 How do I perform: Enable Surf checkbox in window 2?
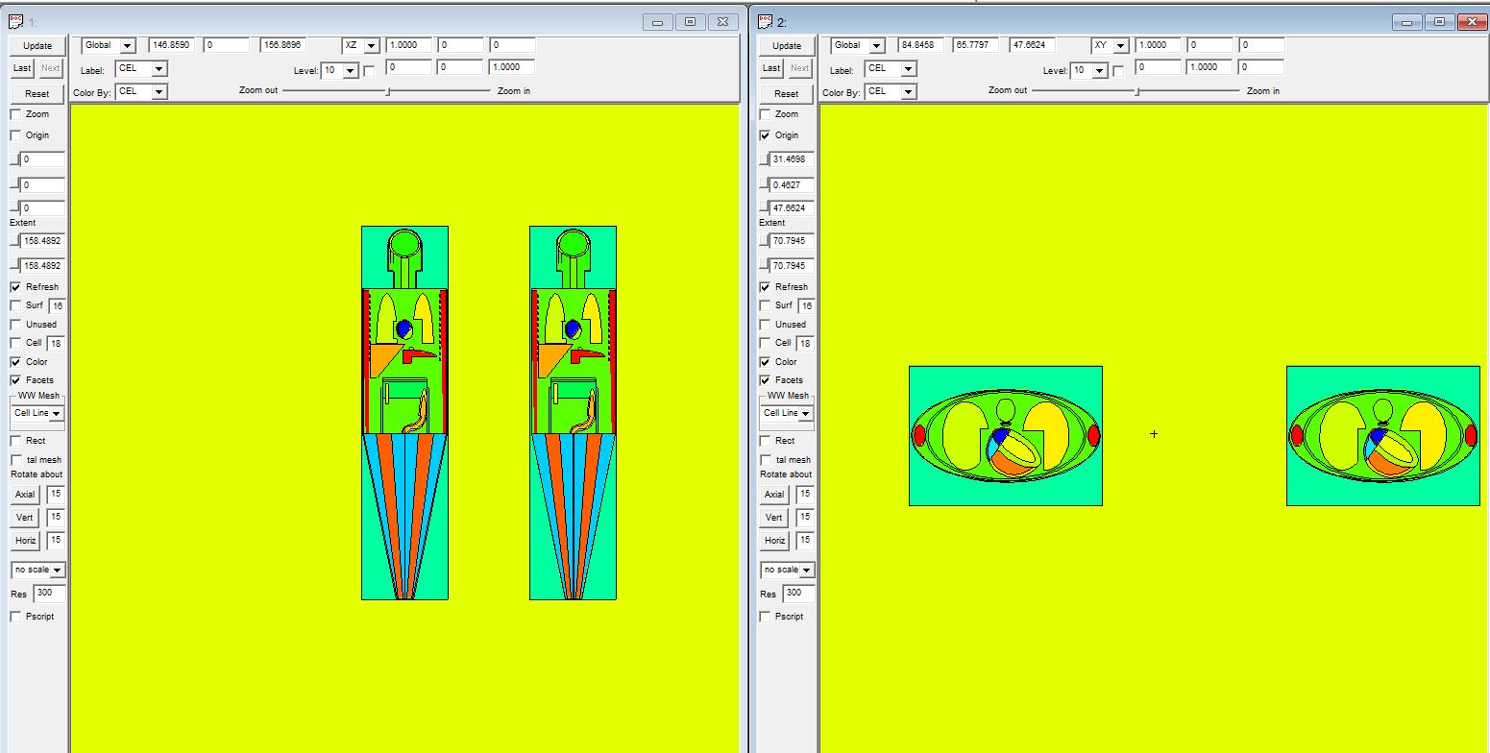coord(765,305)
